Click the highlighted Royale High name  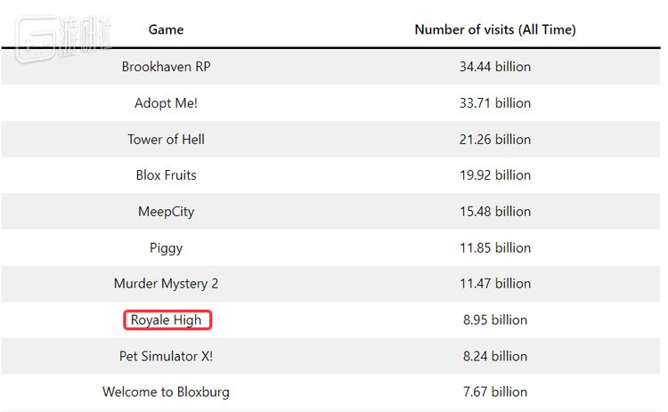[166, 320]
